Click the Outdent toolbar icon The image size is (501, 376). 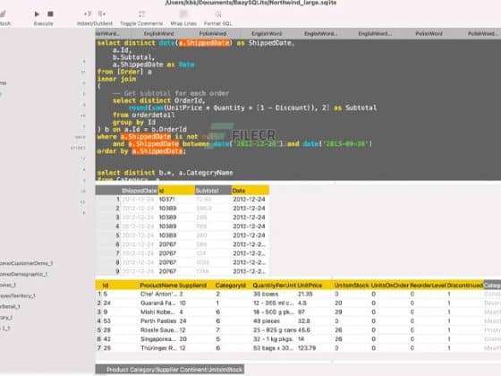(102, 13)
